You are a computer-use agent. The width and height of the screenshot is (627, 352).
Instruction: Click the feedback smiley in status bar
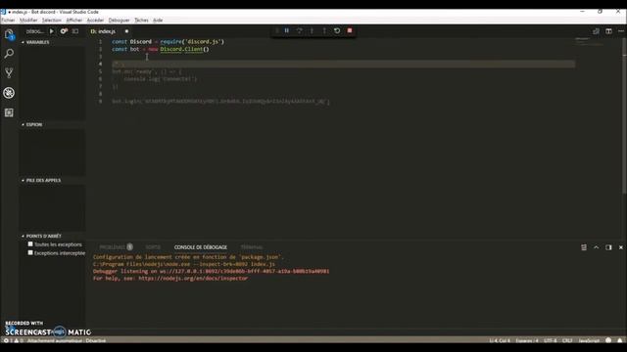click(x=608, y=340)
